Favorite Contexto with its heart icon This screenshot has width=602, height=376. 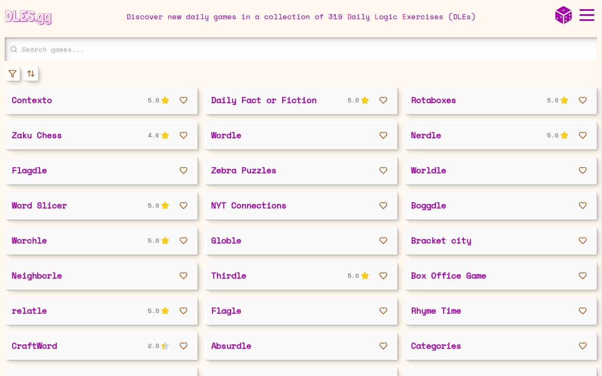click(184, 100)
